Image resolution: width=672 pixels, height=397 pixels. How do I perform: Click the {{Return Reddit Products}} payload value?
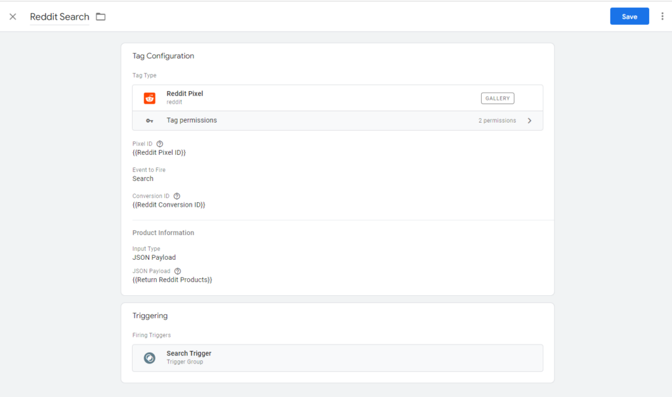click(172, 280)
